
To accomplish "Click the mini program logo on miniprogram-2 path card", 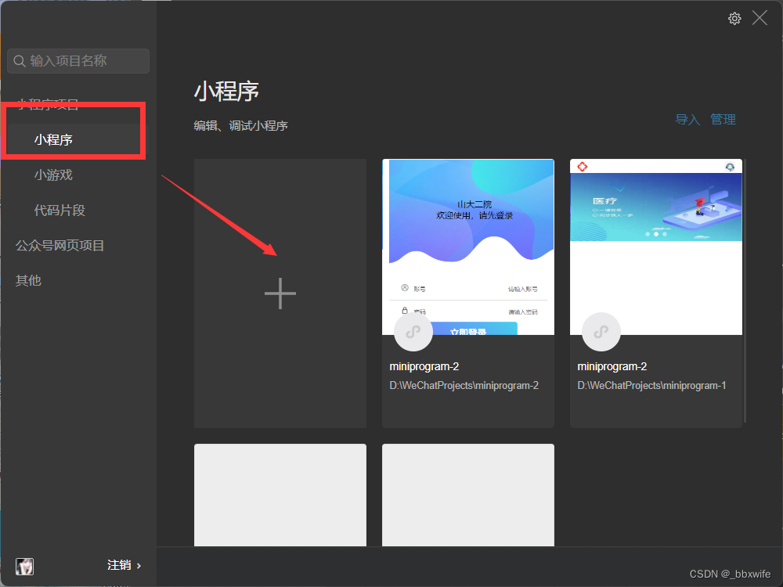I will 413,332.
